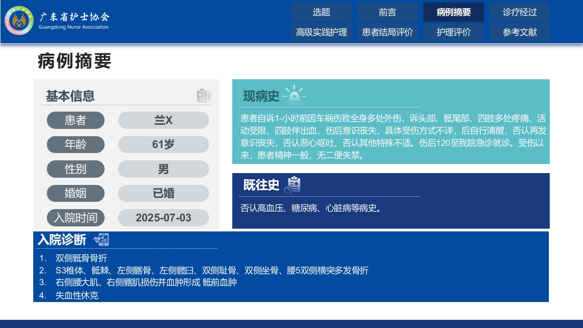Image resolution: width=583 pixels, height=328 pixels.
Task: Switch to the 诊疗经过 tab
Action: click(x=520, y=12)
